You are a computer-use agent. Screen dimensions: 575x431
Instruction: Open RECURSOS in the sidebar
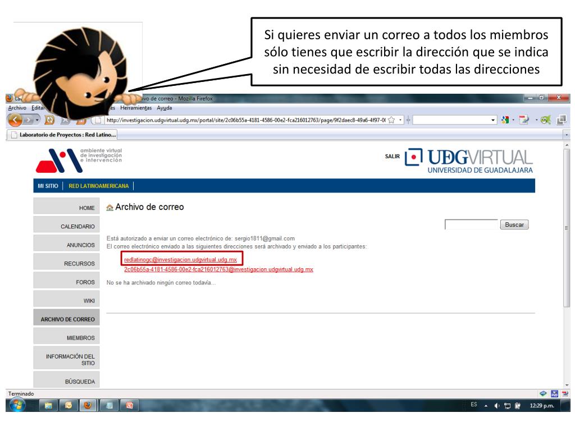(x=66, y=262)
